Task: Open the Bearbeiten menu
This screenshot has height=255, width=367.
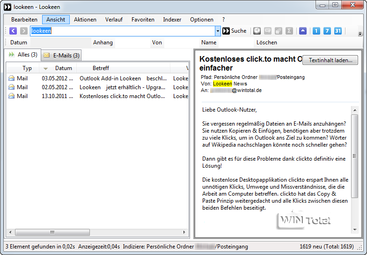Action: [24, 20]
